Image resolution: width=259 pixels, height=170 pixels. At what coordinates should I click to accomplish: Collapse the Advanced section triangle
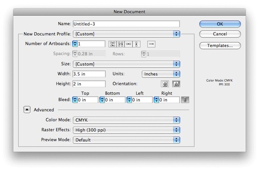click(27, 110)
